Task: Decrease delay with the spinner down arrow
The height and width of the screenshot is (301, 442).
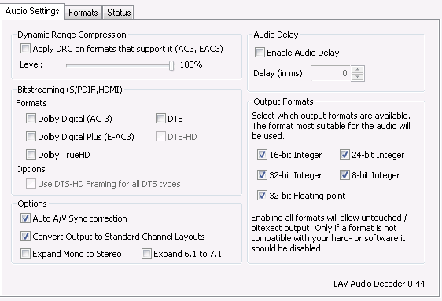Action: pos(358,77)
